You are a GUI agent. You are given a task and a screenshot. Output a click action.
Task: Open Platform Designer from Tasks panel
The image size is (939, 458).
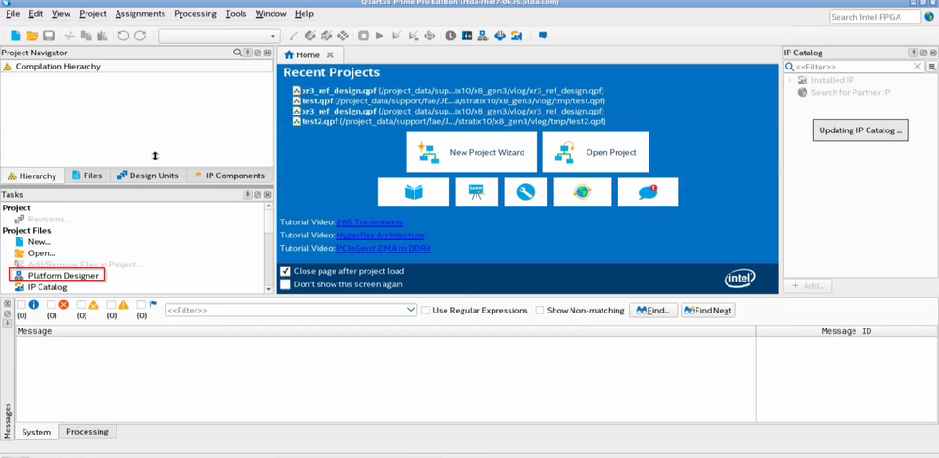(x=63, y=276)
